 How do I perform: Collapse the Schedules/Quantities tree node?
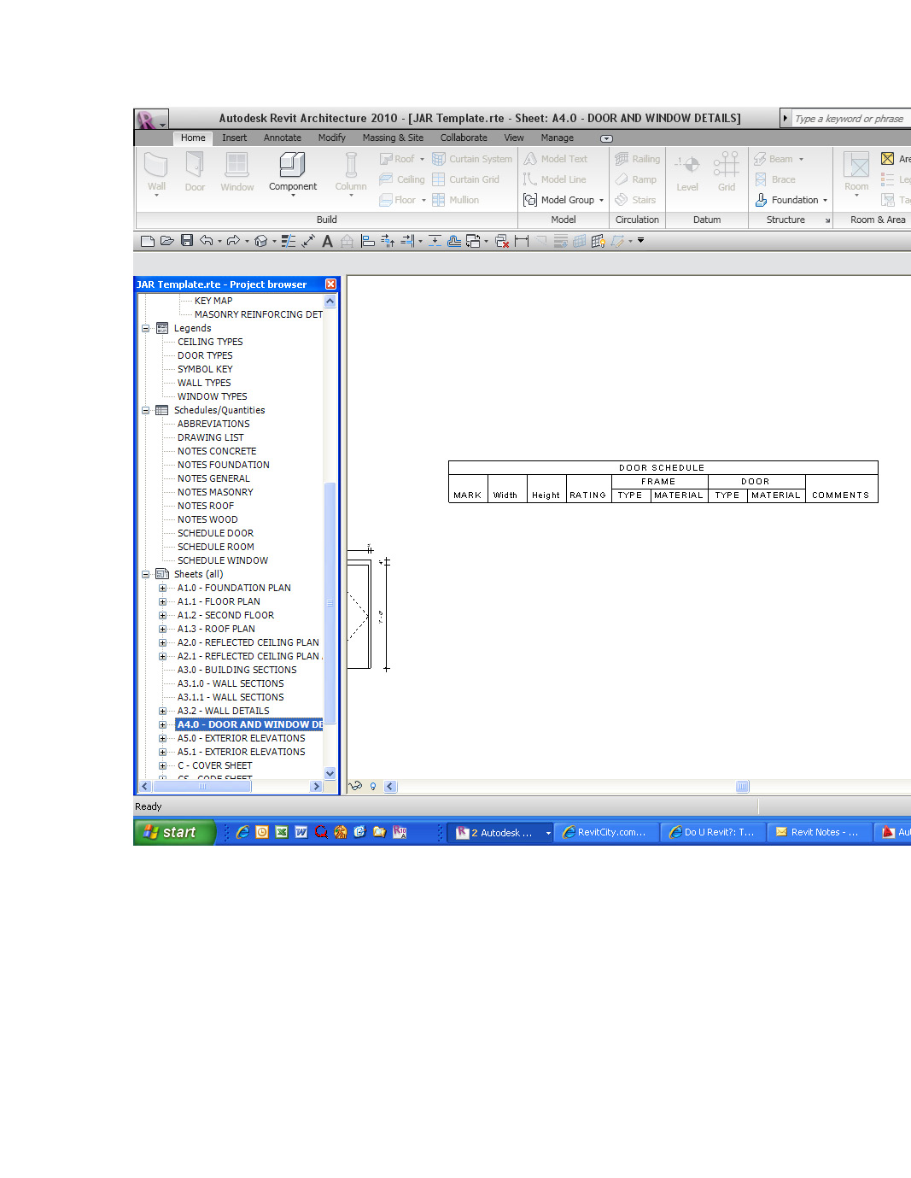(145, 410)
